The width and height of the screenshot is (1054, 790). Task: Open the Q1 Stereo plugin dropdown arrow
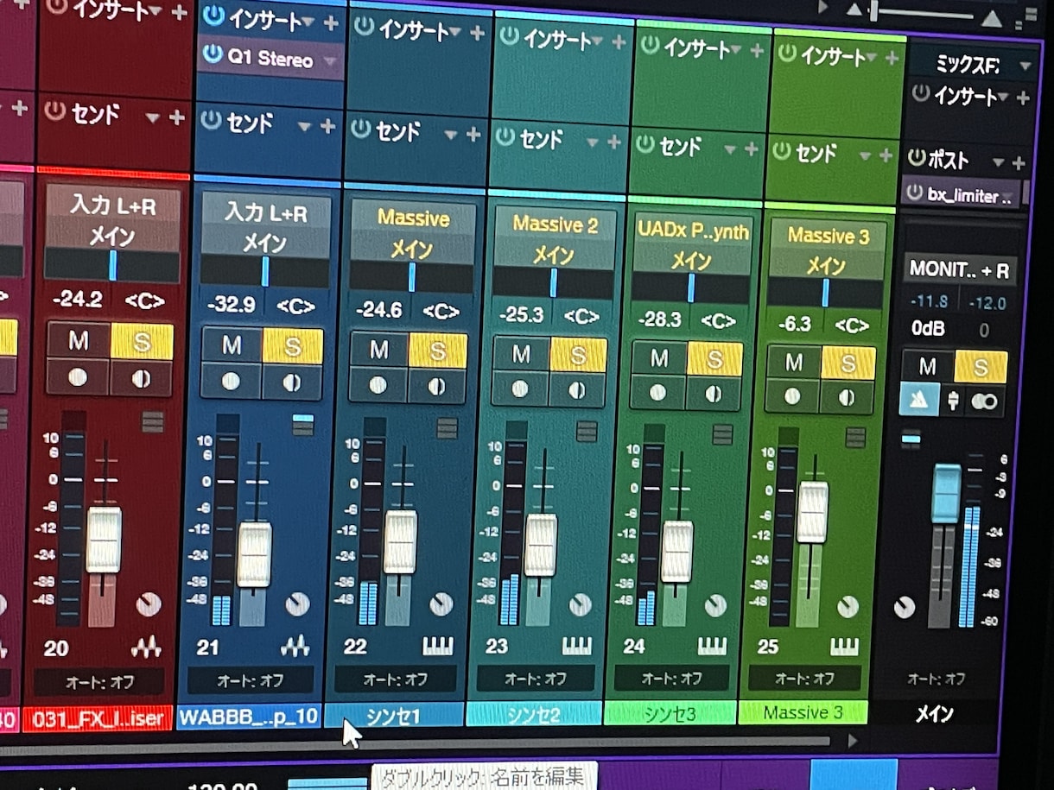click(x=329, y=60)
